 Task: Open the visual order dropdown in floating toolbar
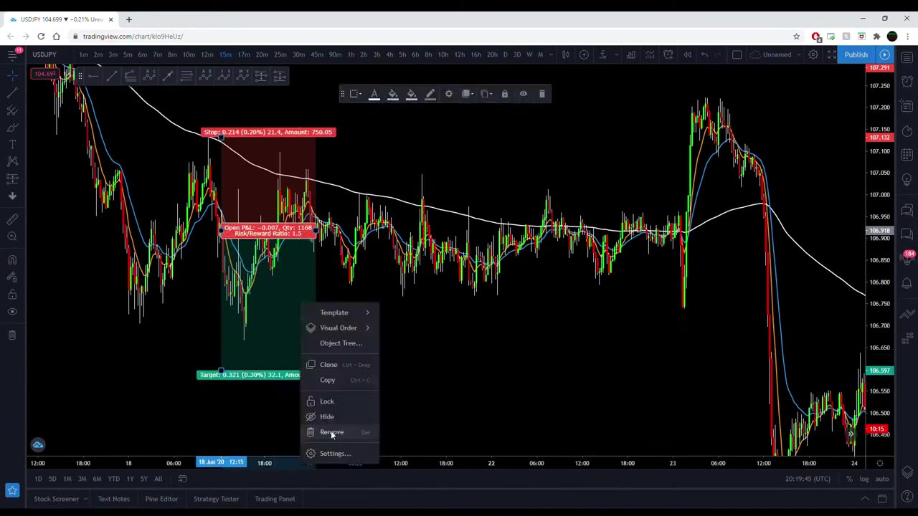(468, 94)
